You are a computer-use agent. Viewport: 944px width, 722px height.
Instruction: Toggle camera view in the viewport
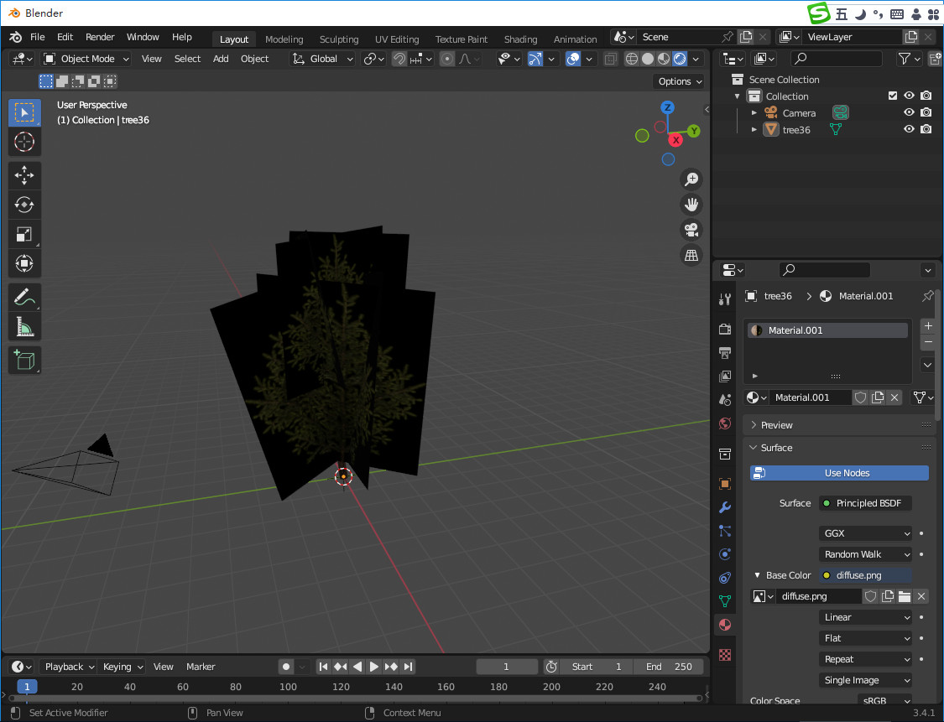coord(691,230)
